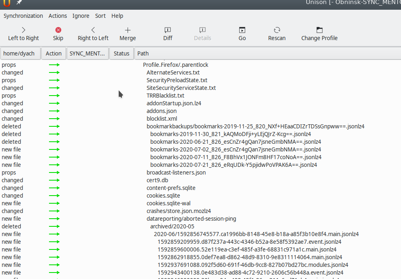This screenshot has width=401, height=279.
Task: Click the green arrow for blocklist.xml
Action: [x=54, y=119]
